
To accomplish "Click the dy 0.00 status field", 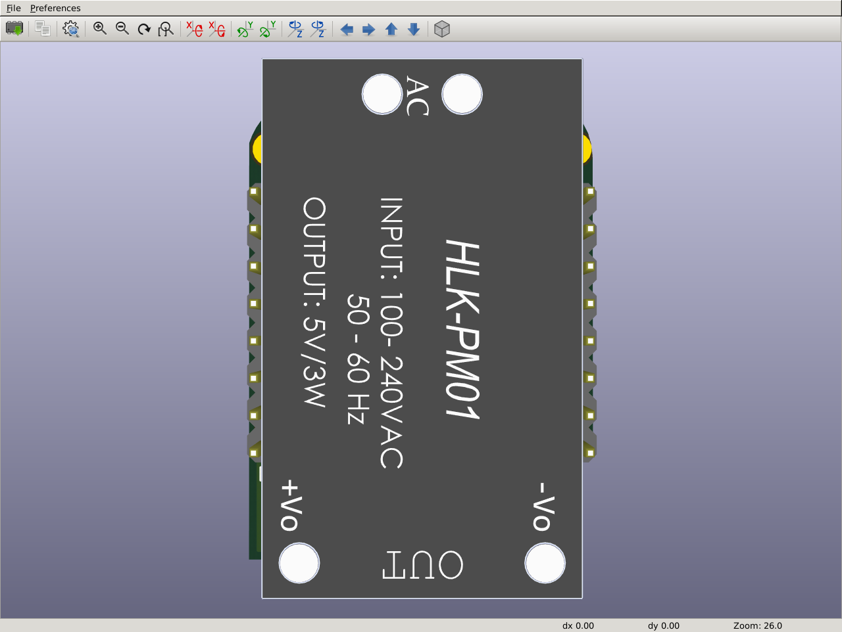I will (x=664, y=625).
